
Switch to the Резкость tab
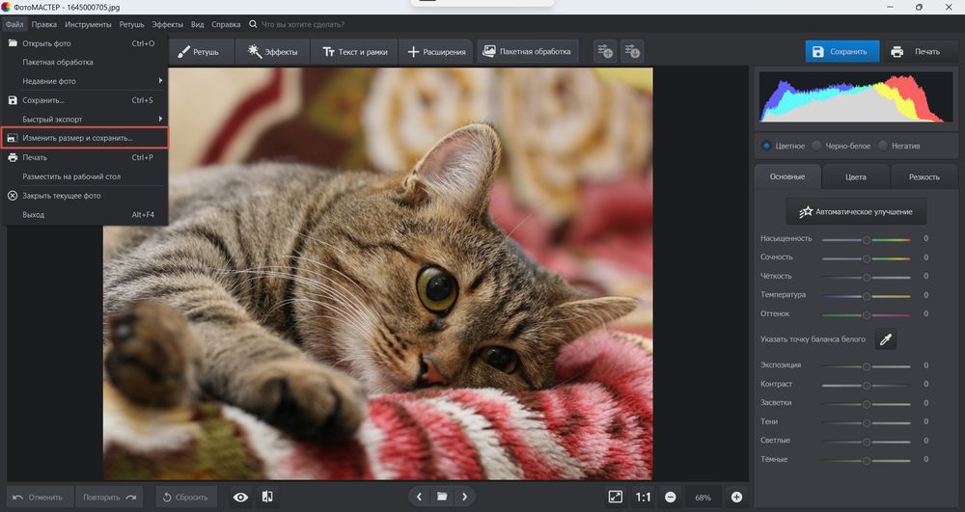click(x=924, y=176)
